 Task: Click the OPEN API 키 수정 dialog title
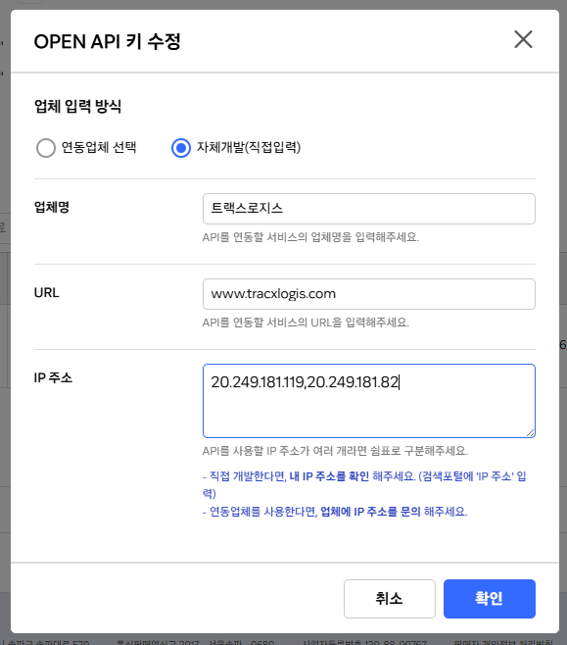108,41
